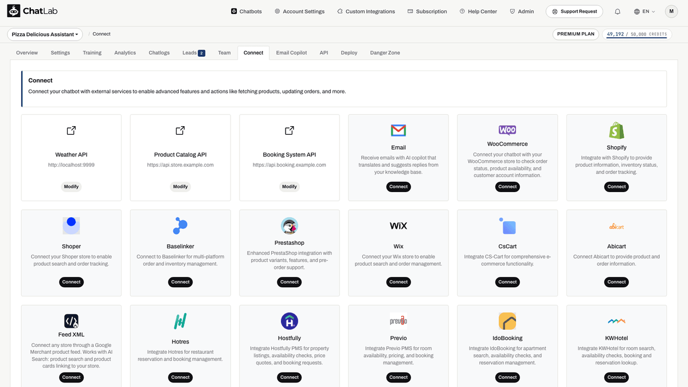Open the Admin navigation item
Image resolution: width=688 pixels, height=387 pixels.
(522, 11)
